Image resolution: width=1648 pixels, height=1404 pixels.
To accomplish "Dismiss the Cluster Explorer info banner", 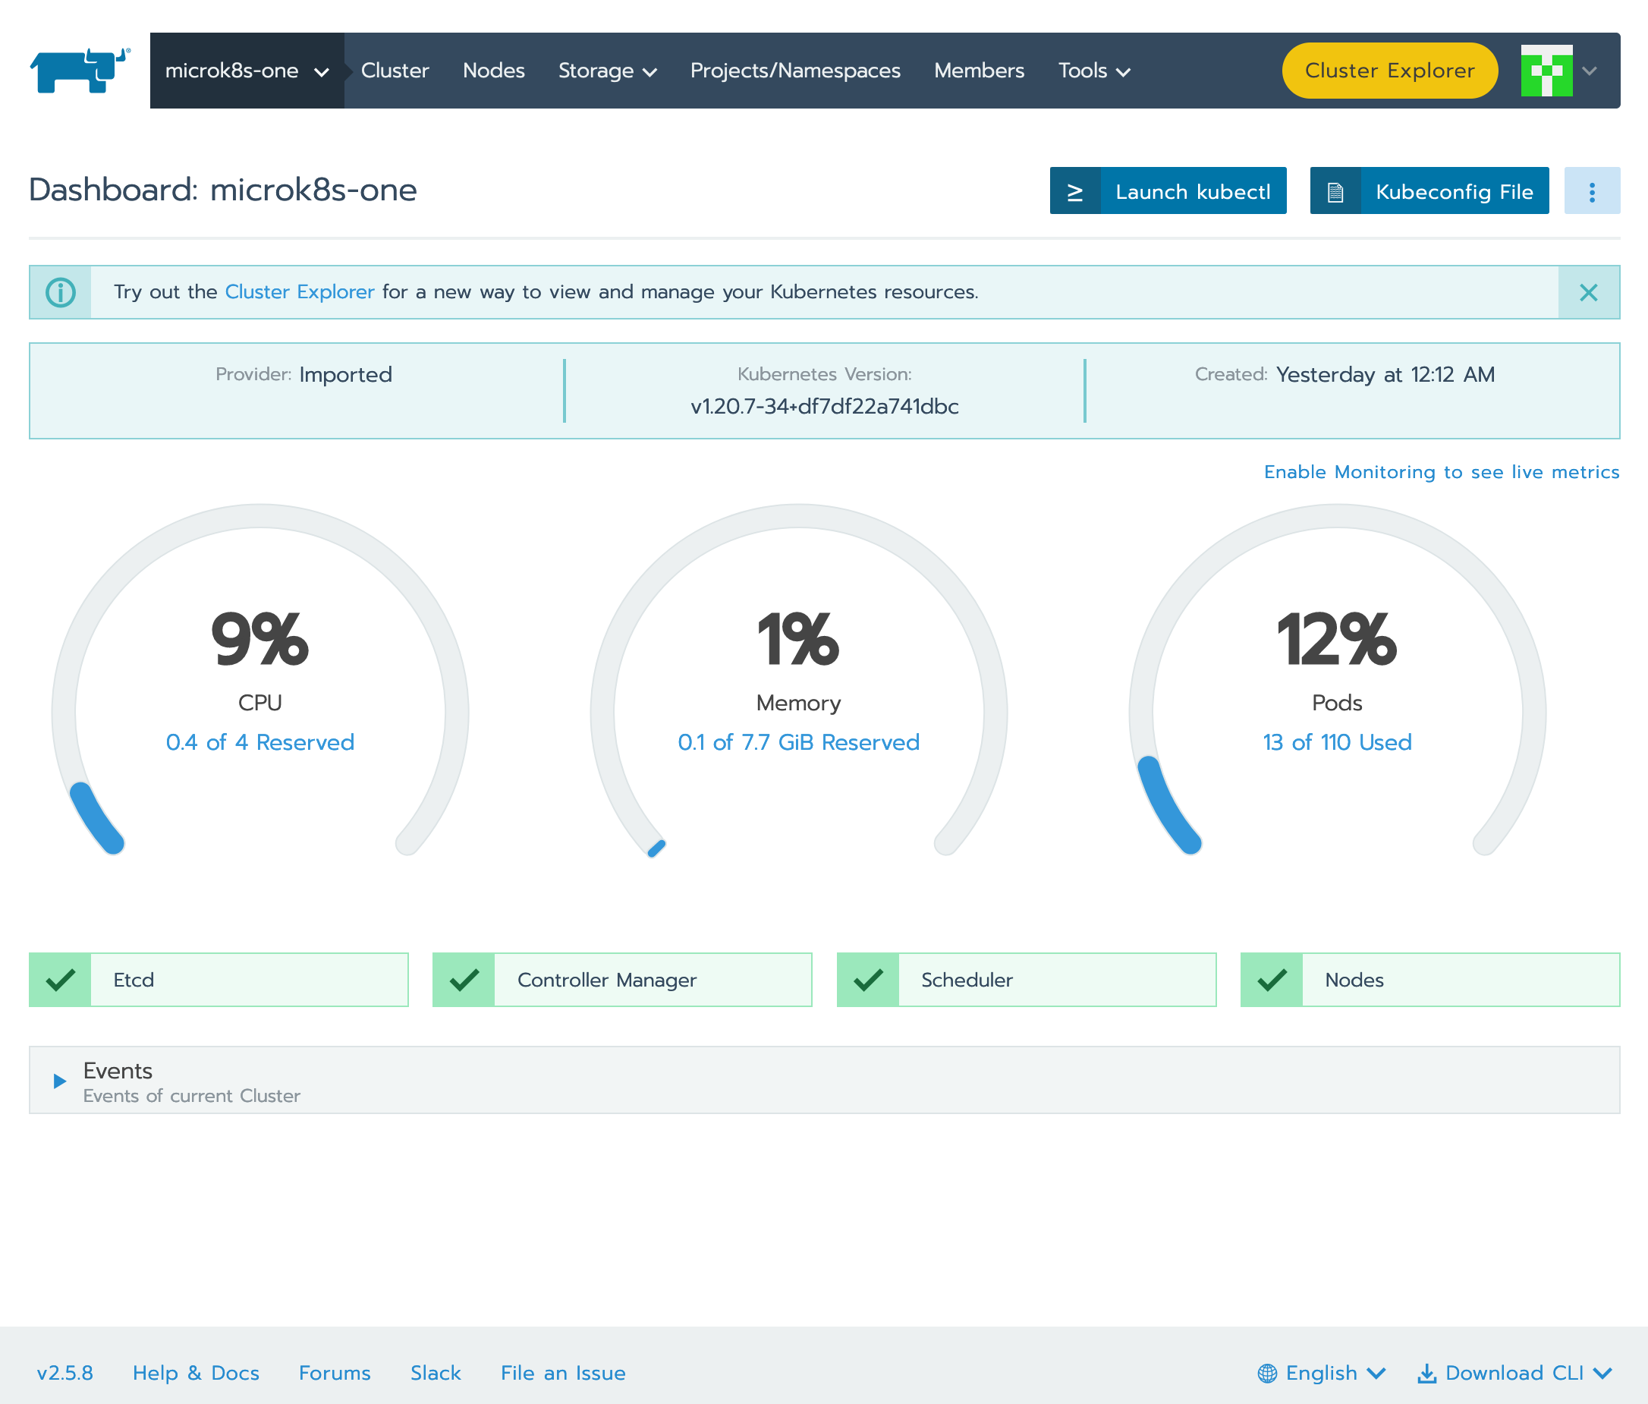I will tap(1587, 293).
